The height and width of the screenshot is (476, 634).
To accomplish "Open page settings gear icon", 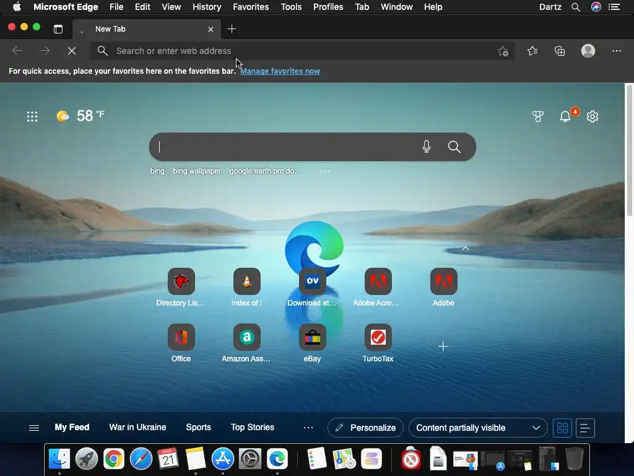I will pyautogui.click(x=593, y=117).
